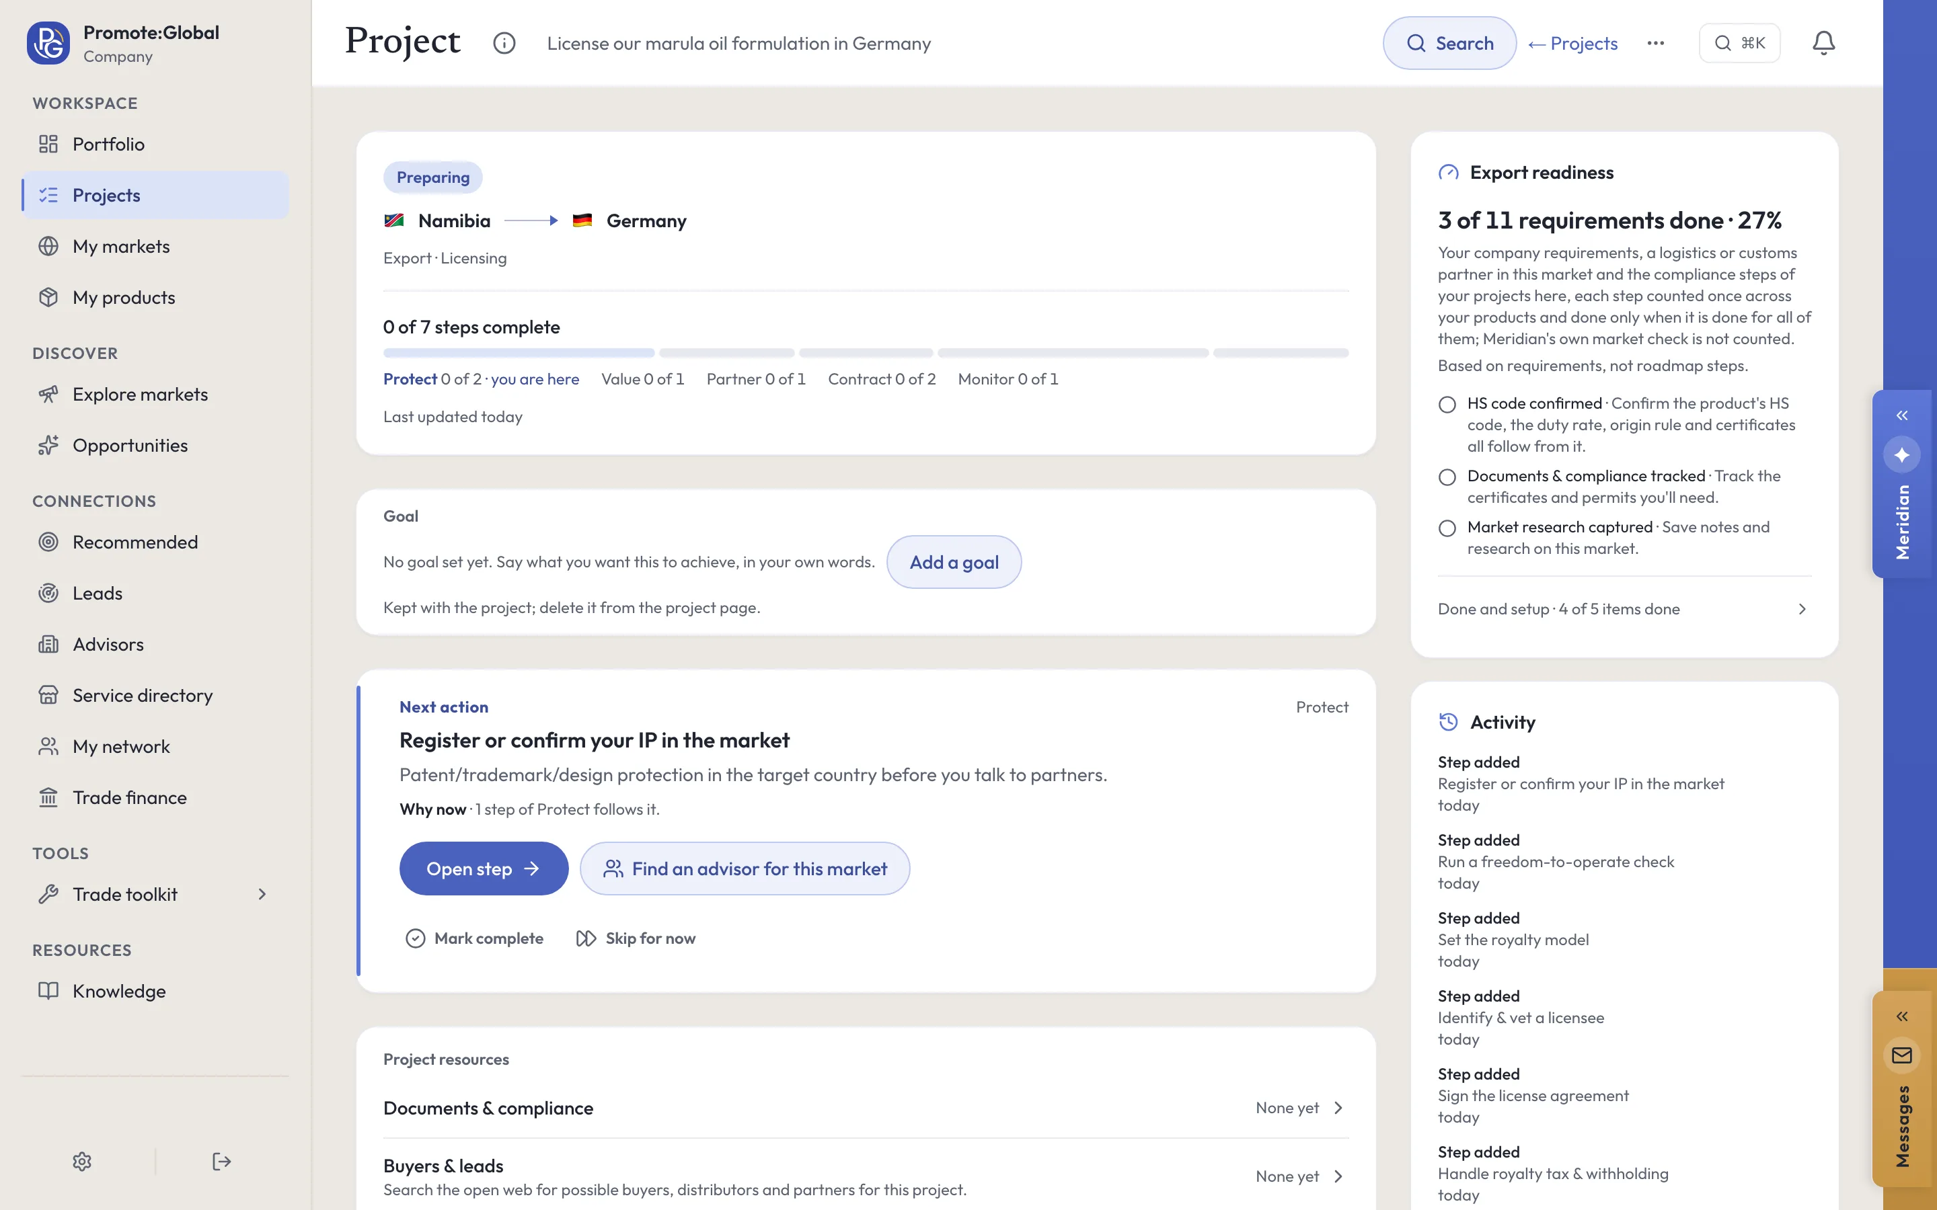
Task: Open Explore markets
Action: [155, 395]
